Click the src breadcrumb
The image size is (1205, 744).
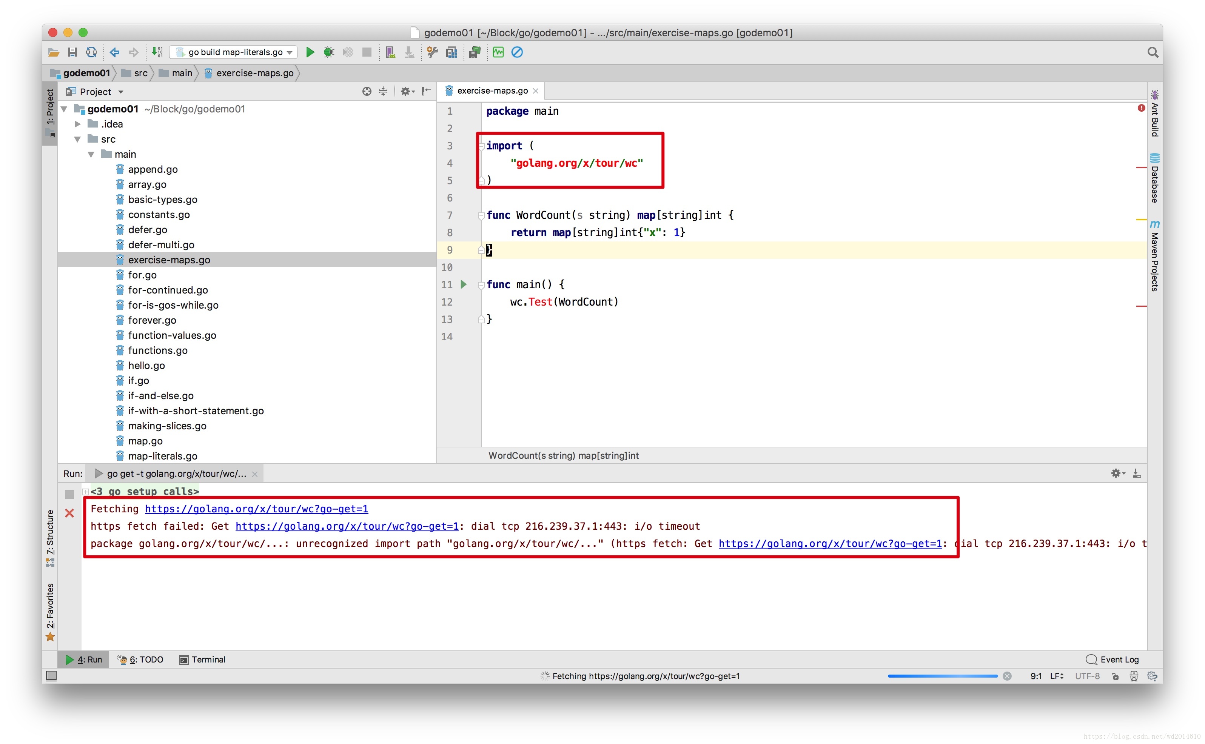pyautogui.click(x=135, y=73)
